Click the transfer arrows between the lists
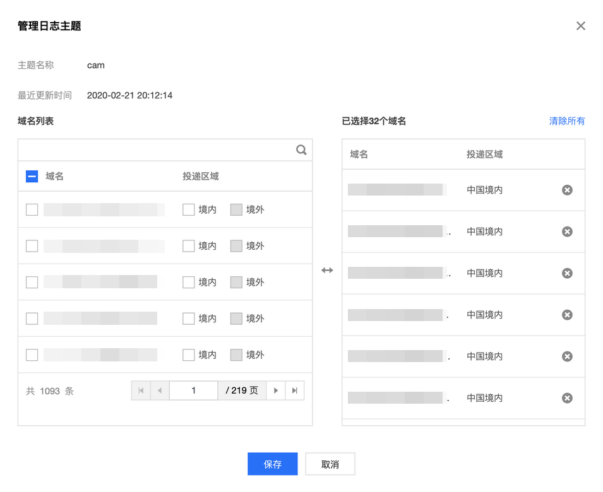 (x=327, y=270)
